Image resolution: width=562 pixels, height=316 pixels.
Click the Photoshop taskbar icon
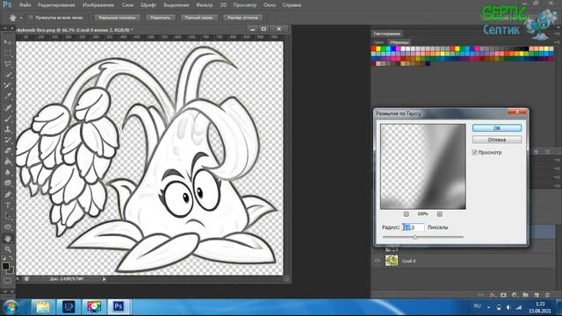tap(119, 307)
